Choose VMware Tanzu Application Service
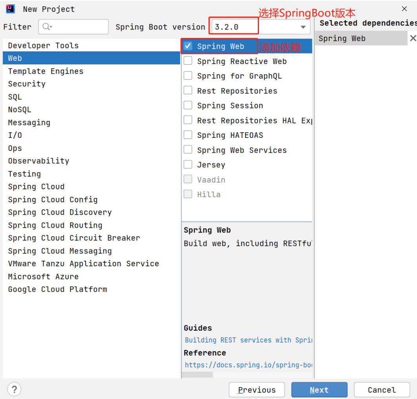Screen dimensions: 417x399 click(x=91, y=264)
